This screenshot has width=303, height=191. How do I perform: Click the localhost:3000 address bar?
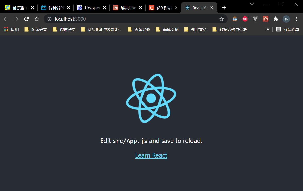tap(135, 19)
